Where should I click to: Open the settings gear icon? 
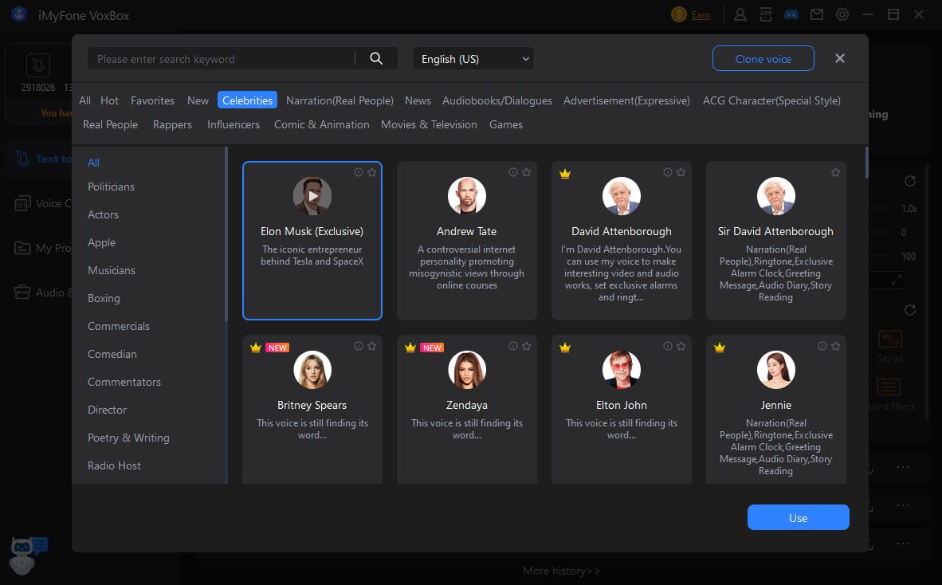point(842,14)
